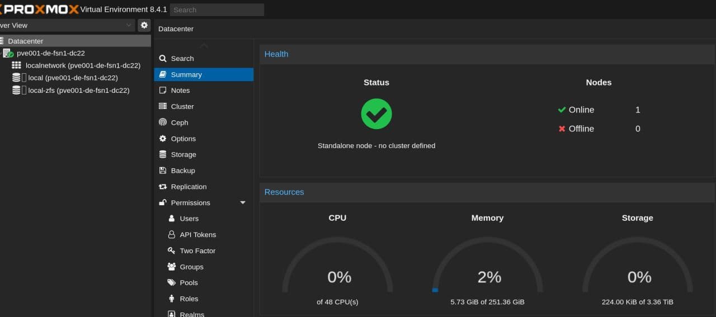
Task: Select the Options menu item
Action: [x=183, y=139]
